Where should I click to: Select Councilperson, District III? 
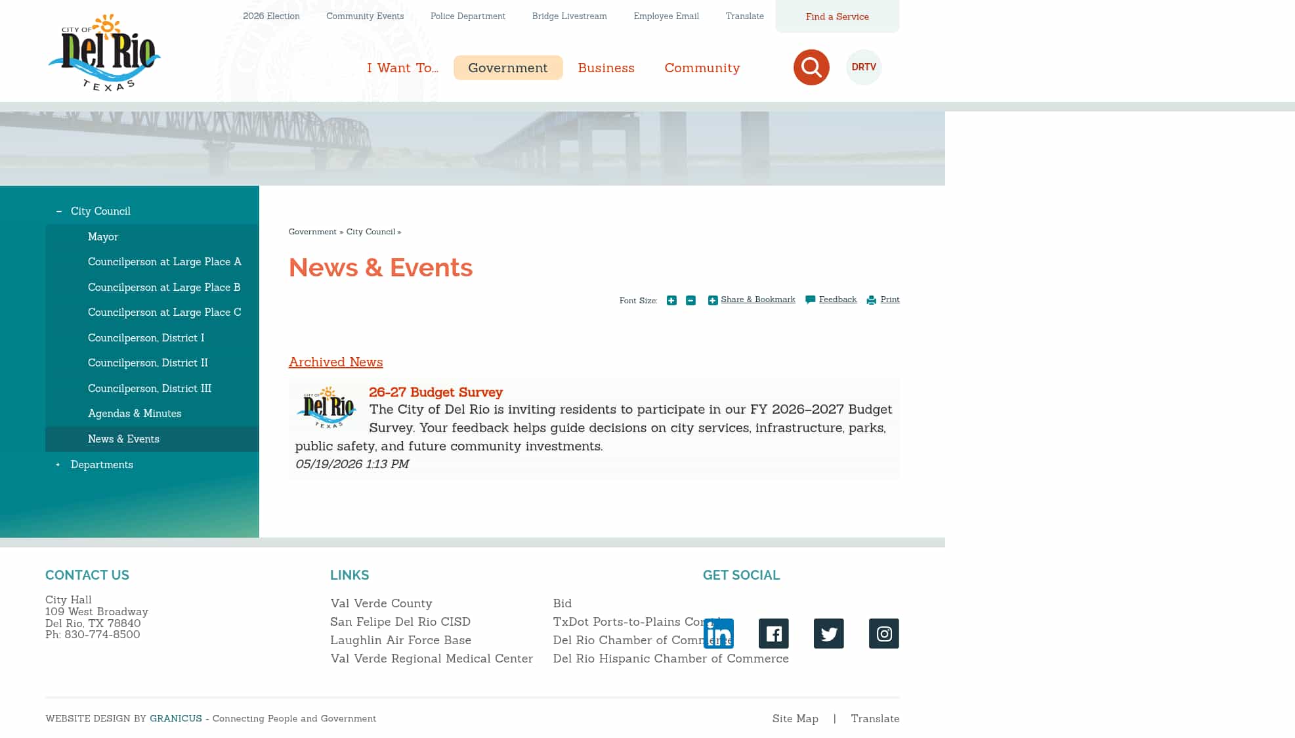(x=150, y=389)
